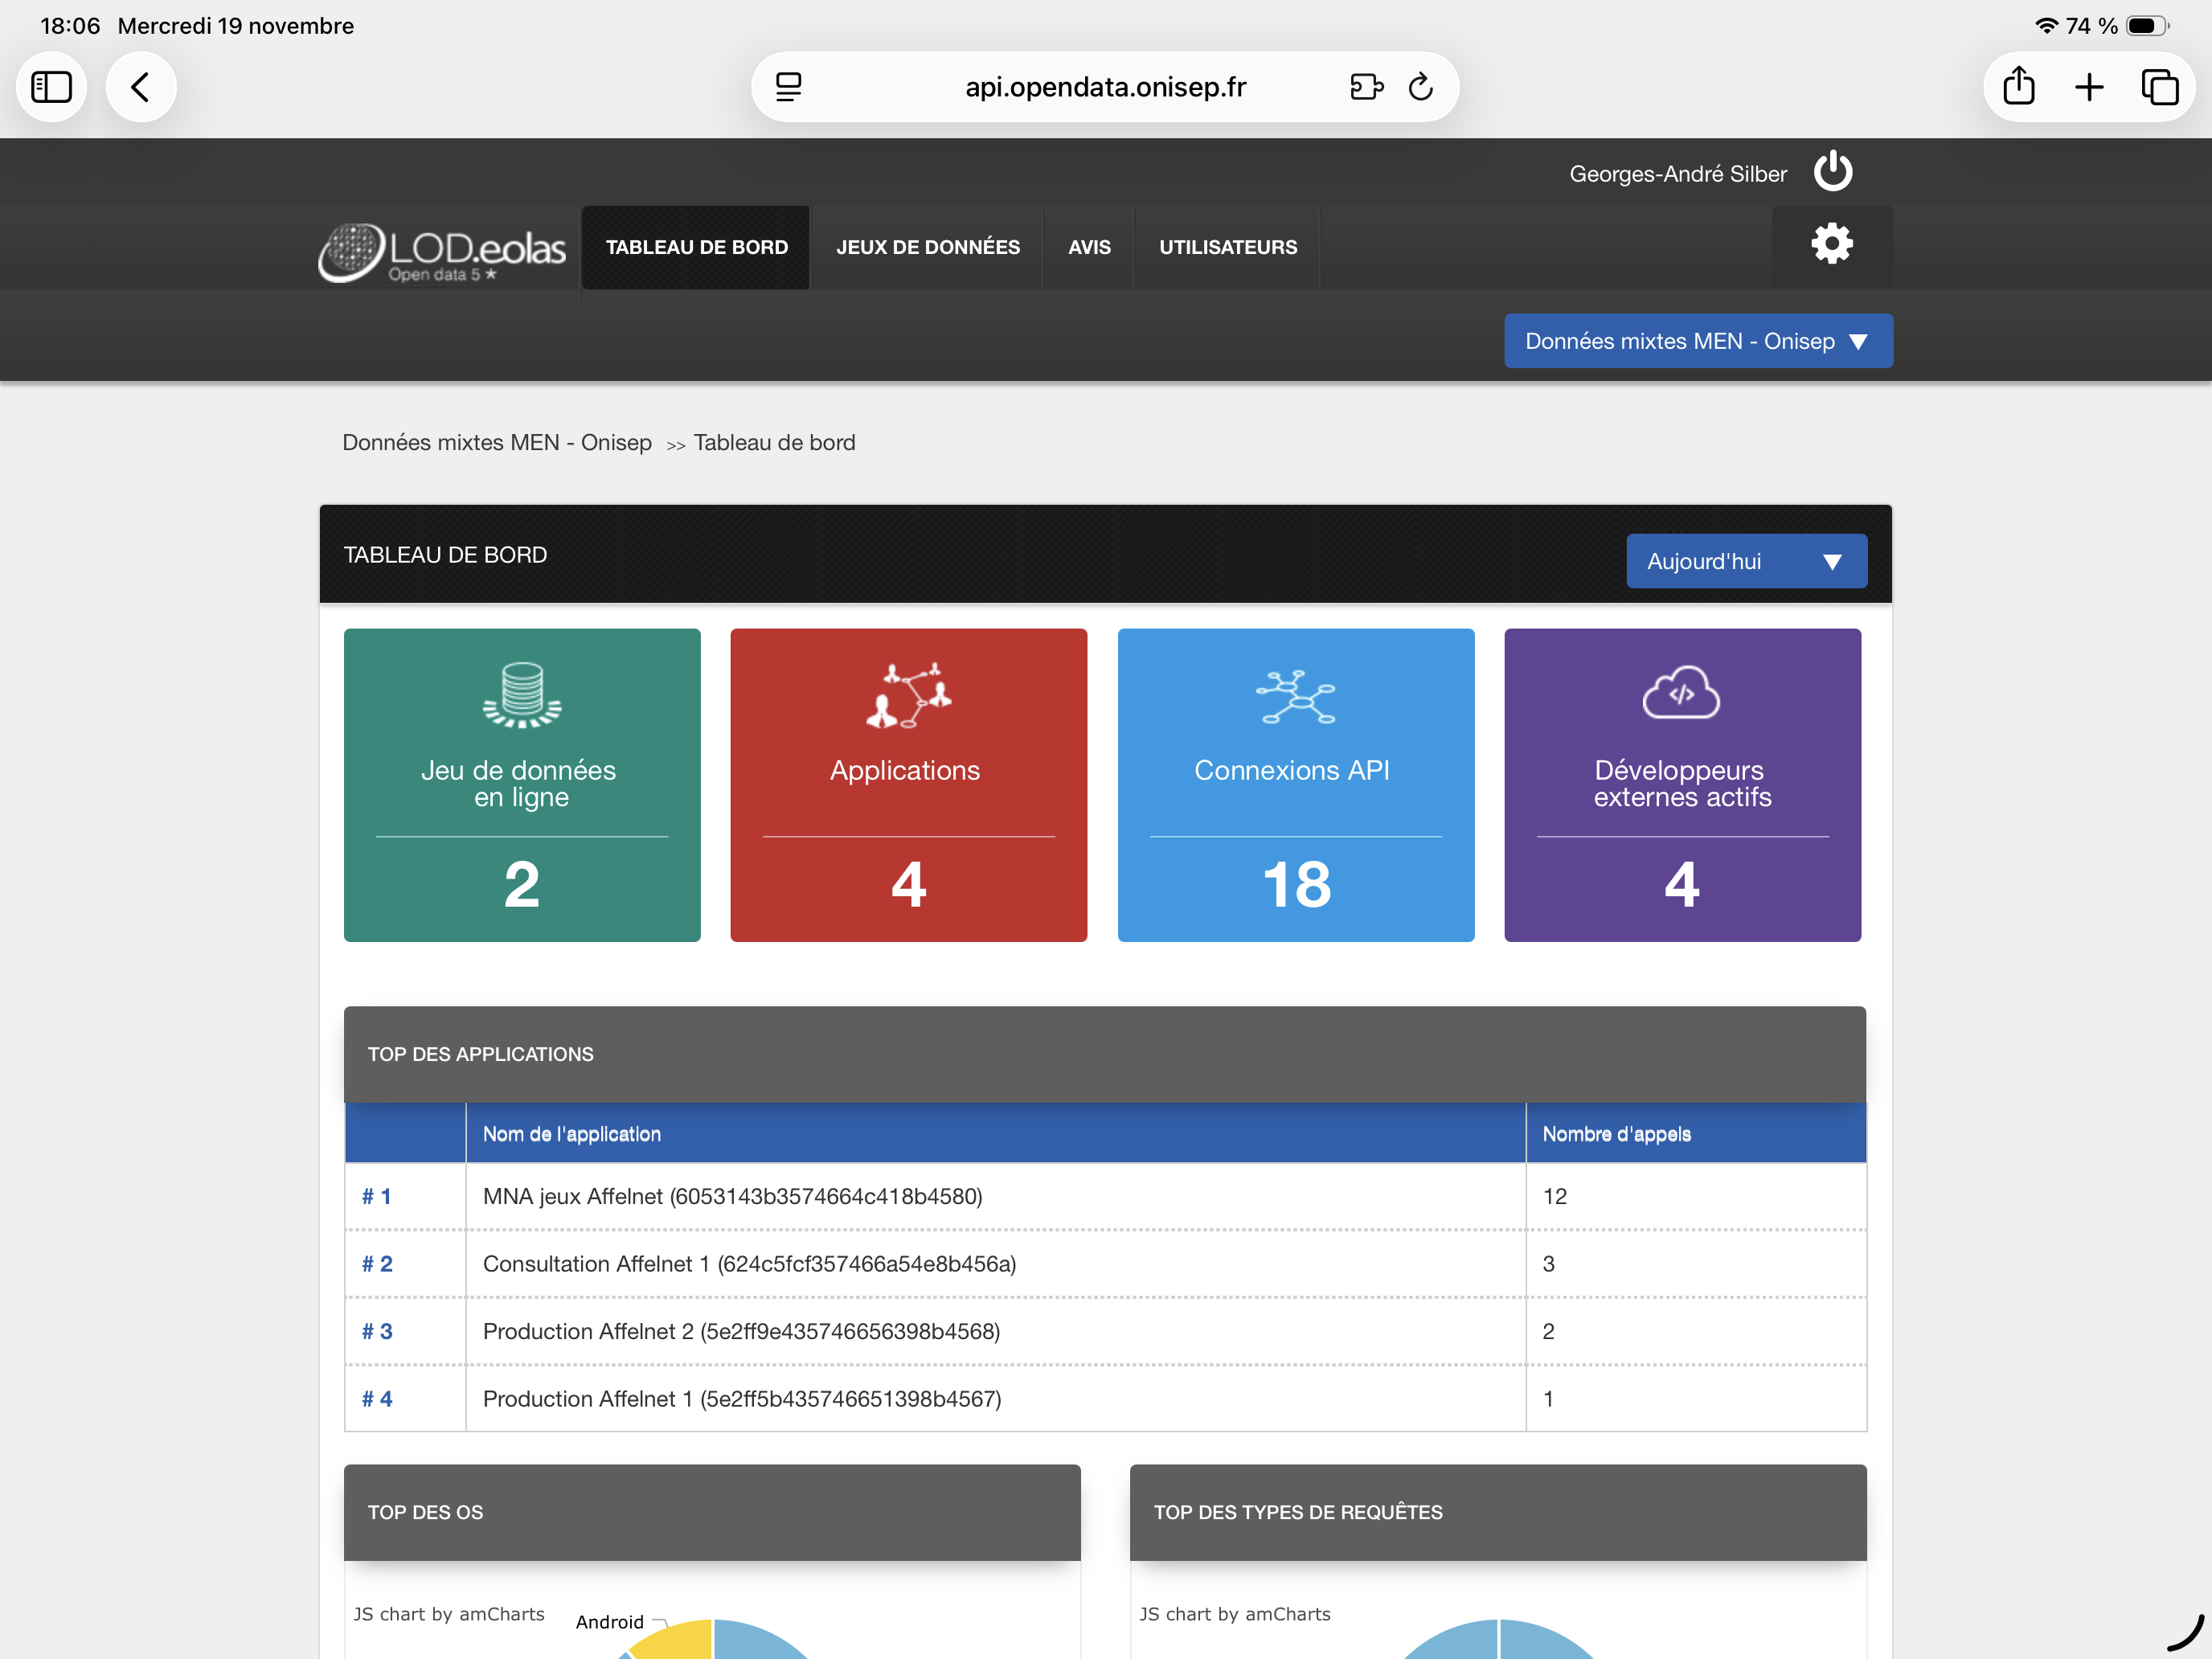Click the extensions puzzle icon
2212x1659 pixels.
pyautogui.click(x=1365, y=87)
